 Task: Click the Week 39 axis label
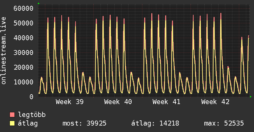click(70, 102)
